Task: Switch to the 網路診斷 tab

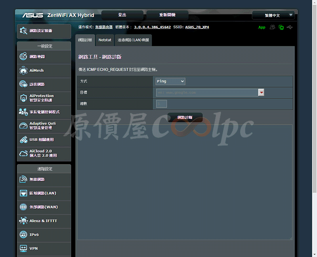Action: (x=85, y=40)
